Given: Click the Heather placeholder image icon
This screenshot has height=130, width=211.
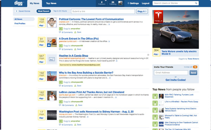Looking at the screenshot, I should (x=52, y=59).
